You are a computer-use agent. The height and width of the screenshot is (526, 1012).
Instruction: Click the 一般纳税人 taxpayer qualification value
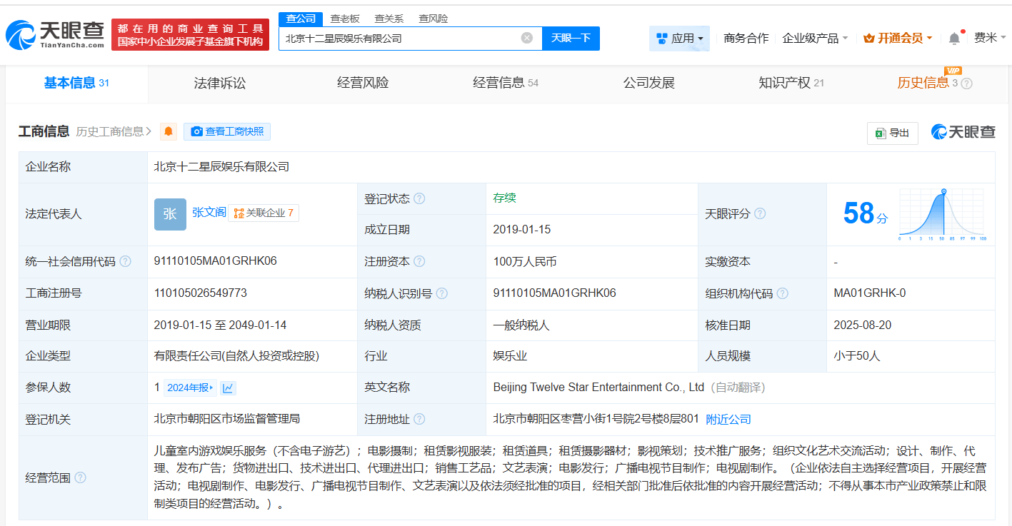[x=521, y=325]
